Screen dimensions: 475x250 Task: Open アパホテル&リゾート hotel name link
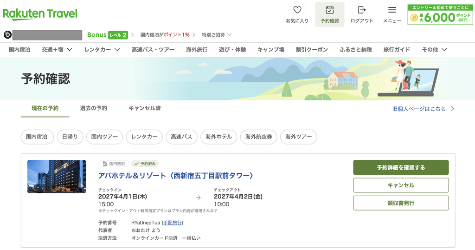click(176, 176)
